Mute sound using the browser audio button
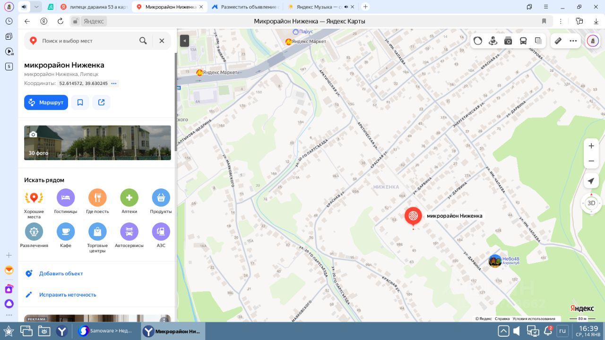This screenshot has width=605, height=340. pyautogui.click(x=24, y=7)
